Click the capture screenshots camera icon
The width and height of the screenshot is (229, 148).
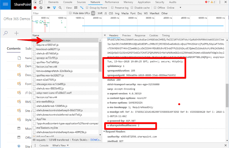point(49,8)
